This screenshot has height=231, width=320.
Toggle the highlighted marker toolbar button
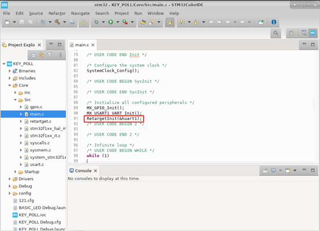point(170,22)
